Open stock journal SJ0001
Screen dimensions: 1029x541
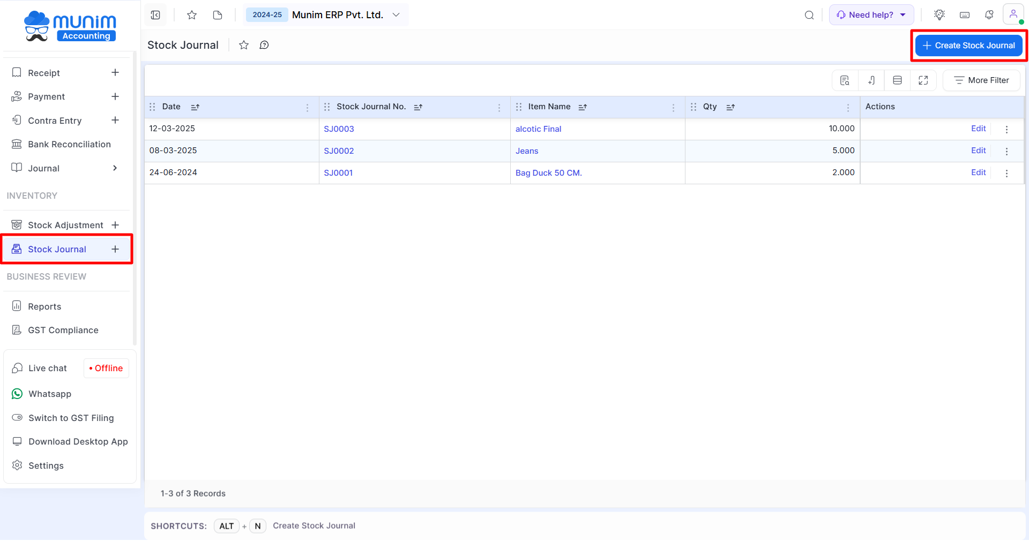pos(338,173)
